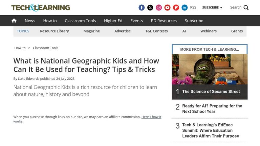The width and height of the screenshot is (260, 146).
Task: Open 'Ready for AI?' article link
Action: (212, 109)
